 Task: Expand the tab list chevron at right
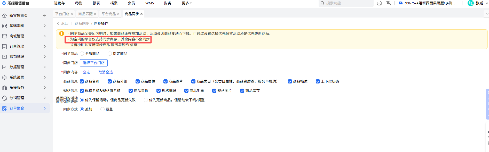point(487,14)
